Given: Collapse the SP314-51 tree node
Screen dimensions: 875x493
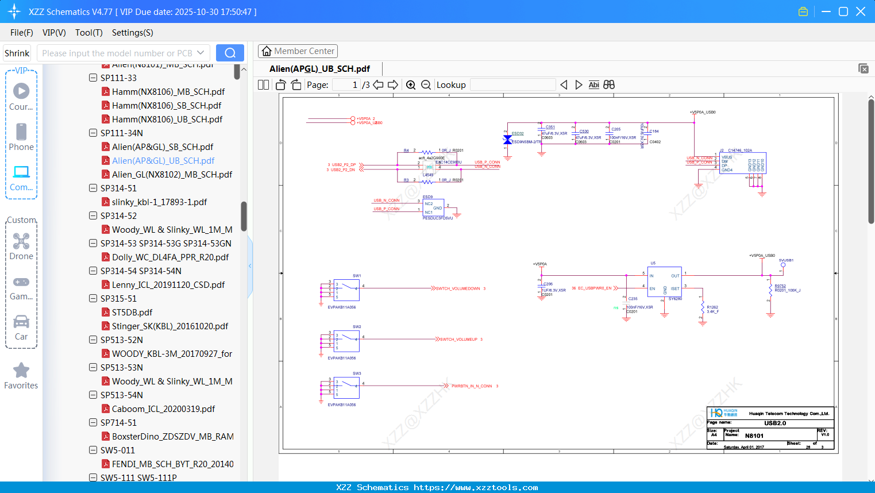Looking at the screenshot, I should [x=93, y=188].
